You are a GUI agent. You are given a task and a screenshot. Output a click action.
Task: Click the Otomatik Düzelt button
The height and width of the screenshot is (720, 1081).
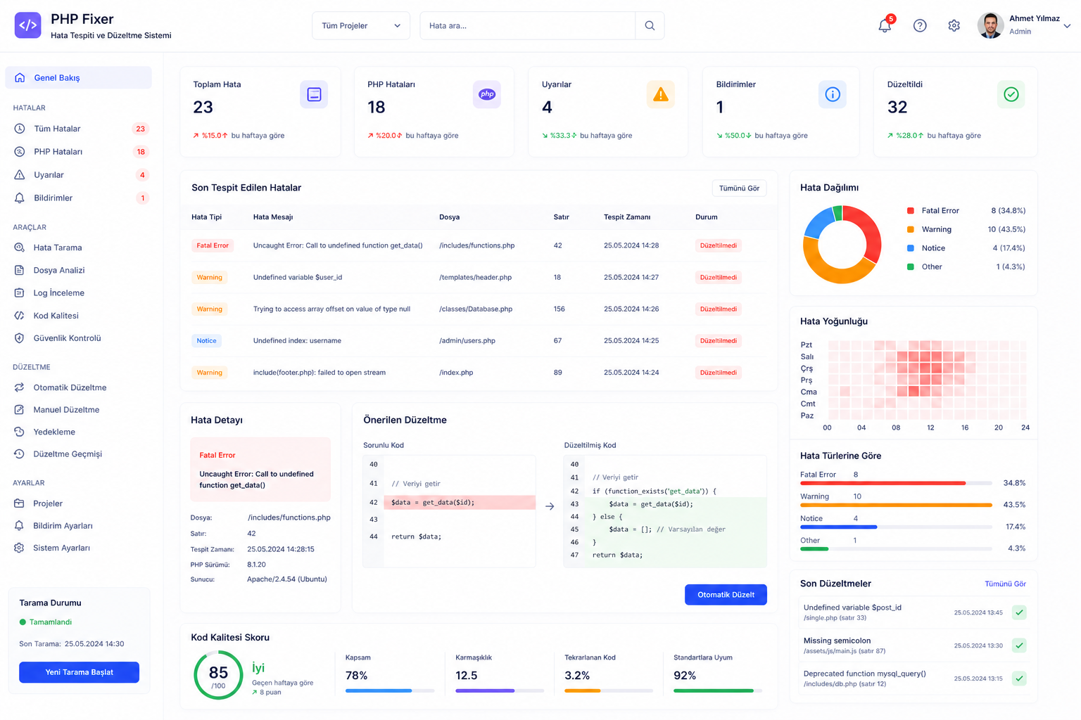726,595
